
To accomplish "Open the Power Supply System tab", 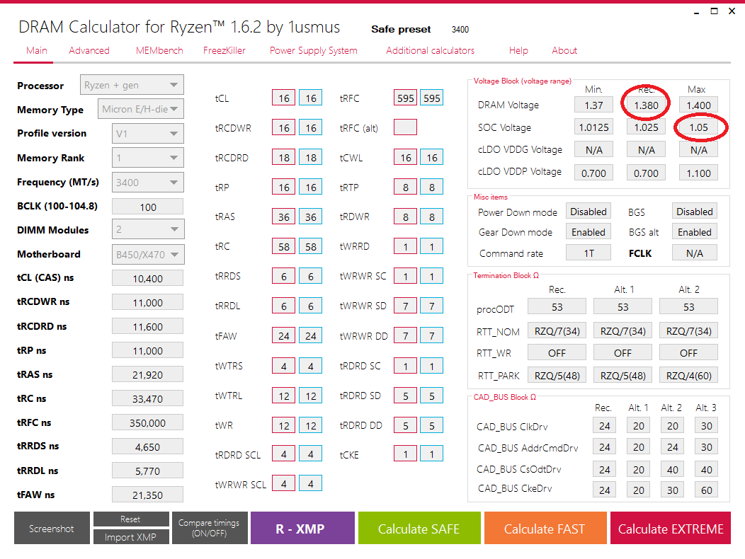I will tap(313, 51).
